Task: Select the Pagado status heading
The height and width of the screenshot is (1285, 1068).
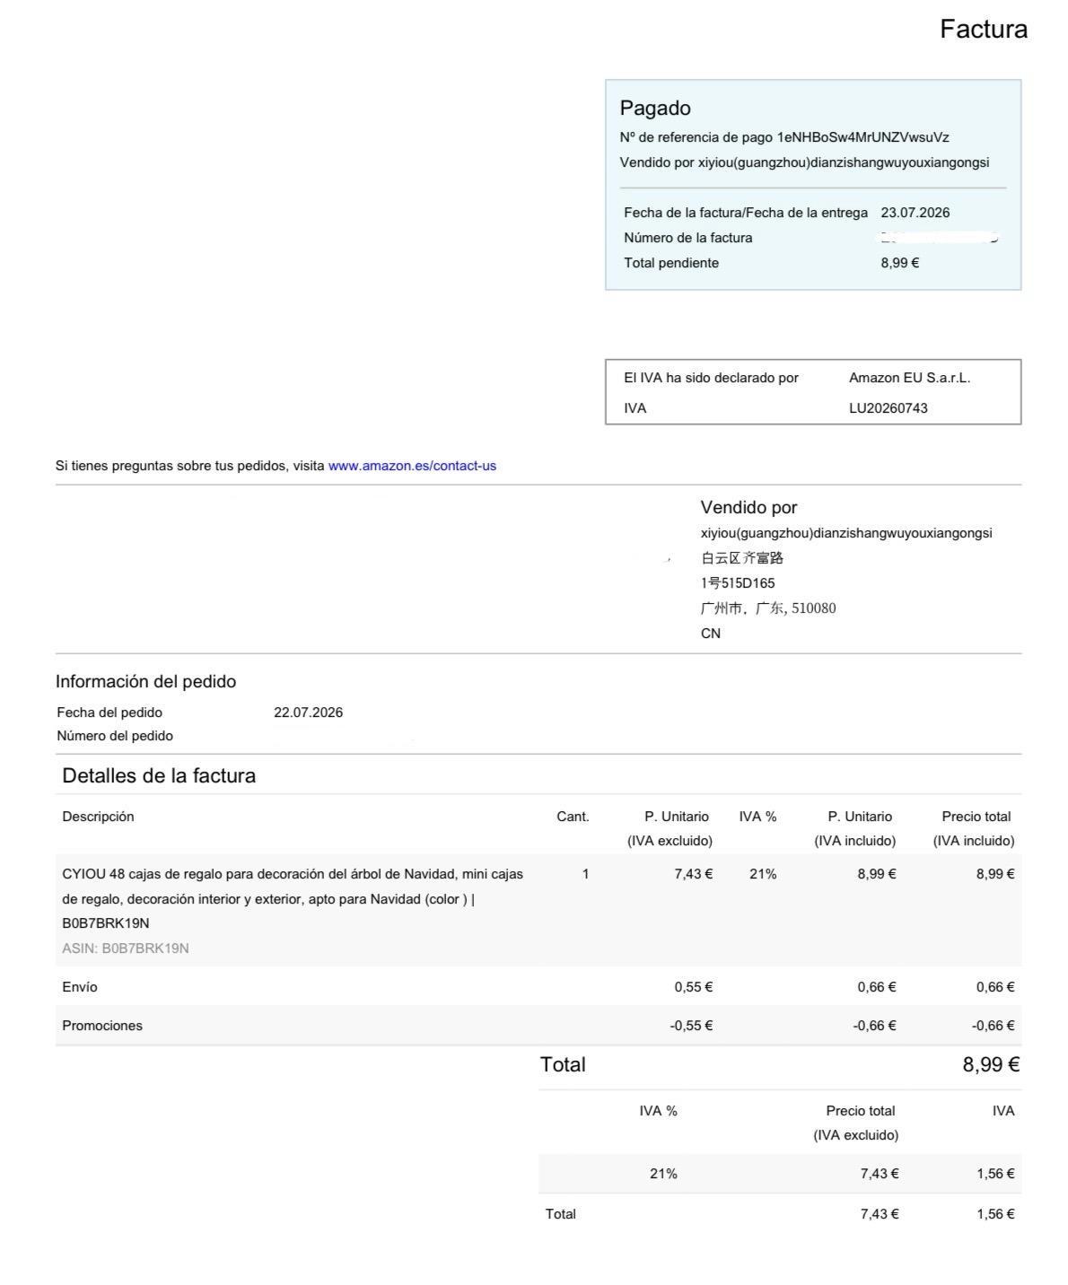Action: coord(655,109)
